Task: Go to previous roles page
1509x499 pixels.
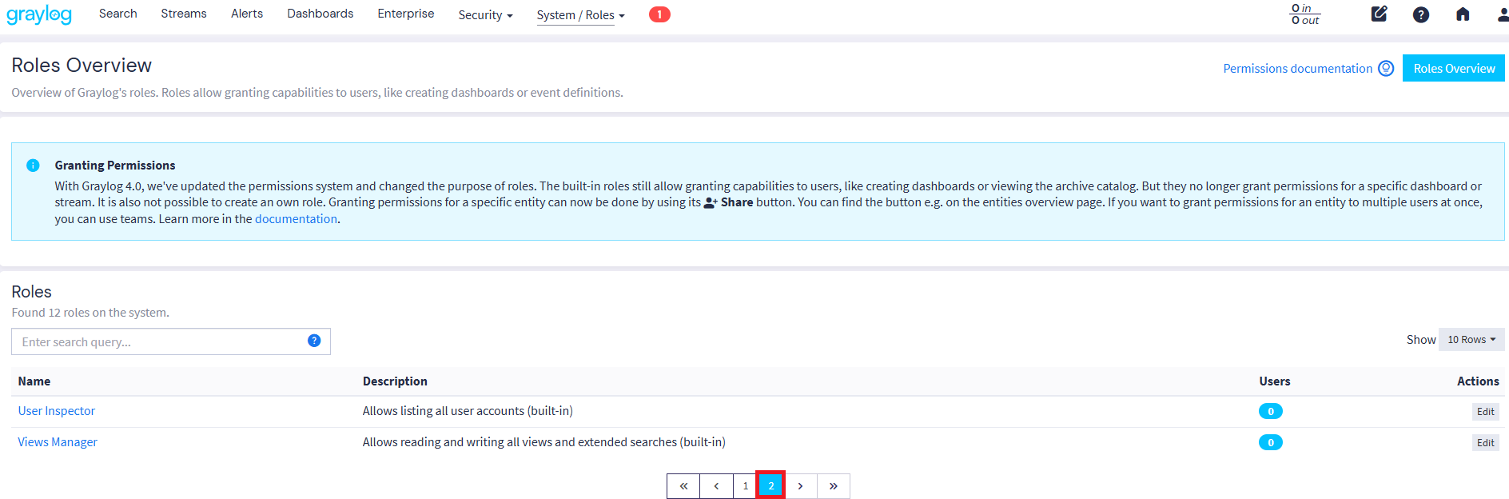Action: [x=716, y=486]
